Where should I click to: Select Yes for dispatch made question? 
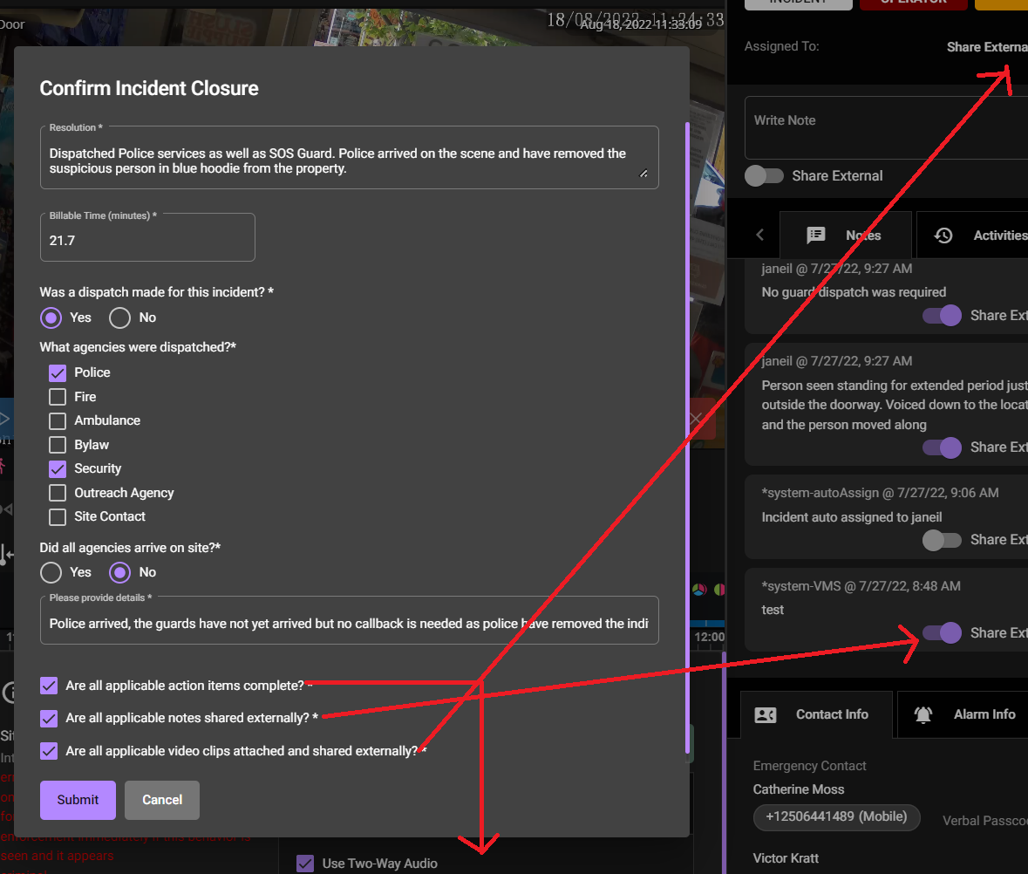tap(51, 318)
